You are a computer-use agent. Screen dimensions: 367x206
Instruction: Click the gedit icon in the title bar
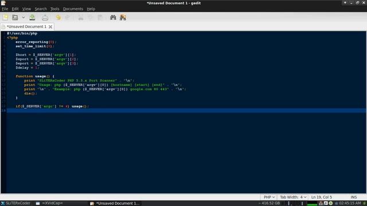click(x=3, y=3)
